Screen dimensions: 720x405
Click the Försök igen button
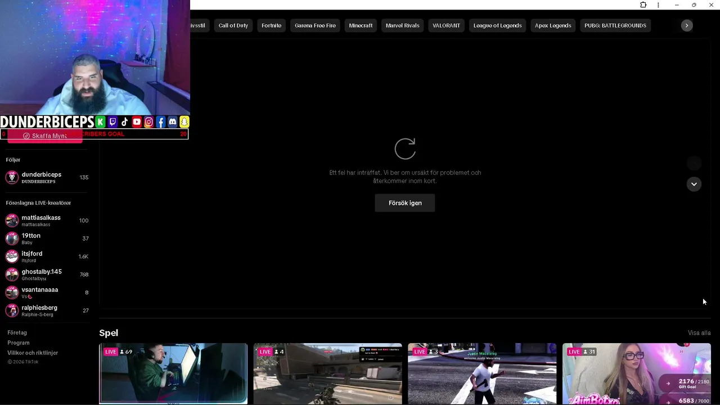[x=405, y=203]
